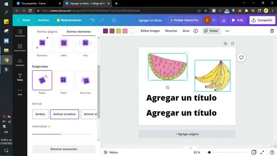Choose the partially visible Animar al salir option
Image resolution: width=277 pixels, height=156 pixels.
[89, 114]
